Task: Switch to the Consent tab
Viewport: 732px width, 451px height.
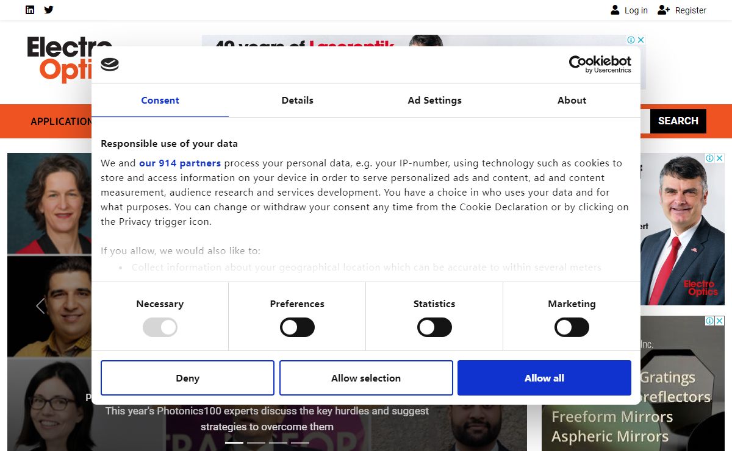Action: pos(160,101)
